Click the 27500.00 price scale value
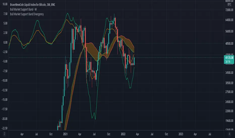The width and height of the screenshot is (235, 138). pos(229,92)
